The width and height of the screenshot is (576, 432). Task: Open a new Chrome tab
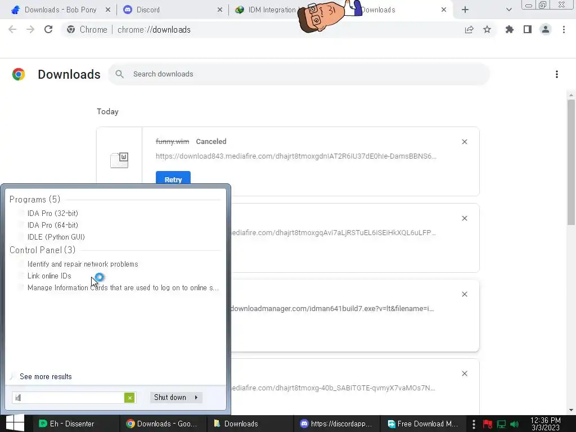(465, 10)
